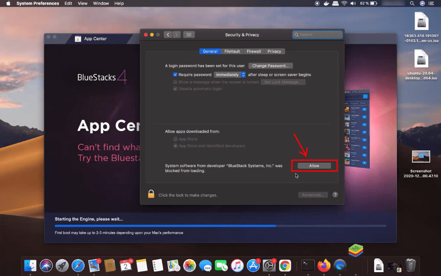Toggle Disable automatic login checkbox

175,89
